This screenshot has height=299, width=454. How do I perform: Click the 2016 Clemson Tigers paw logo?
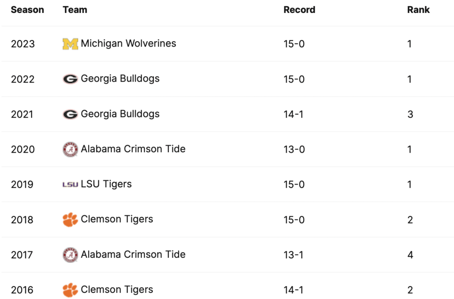(x=70, y=290)
